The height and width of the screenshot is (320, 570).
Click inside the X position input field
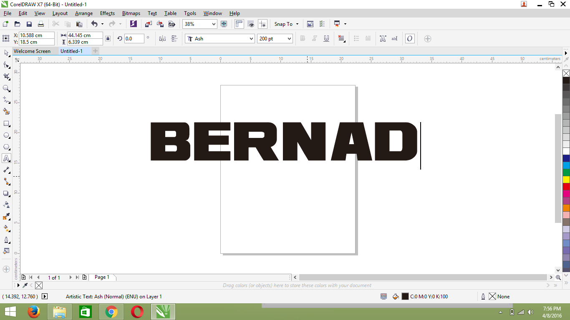[36, 36]
